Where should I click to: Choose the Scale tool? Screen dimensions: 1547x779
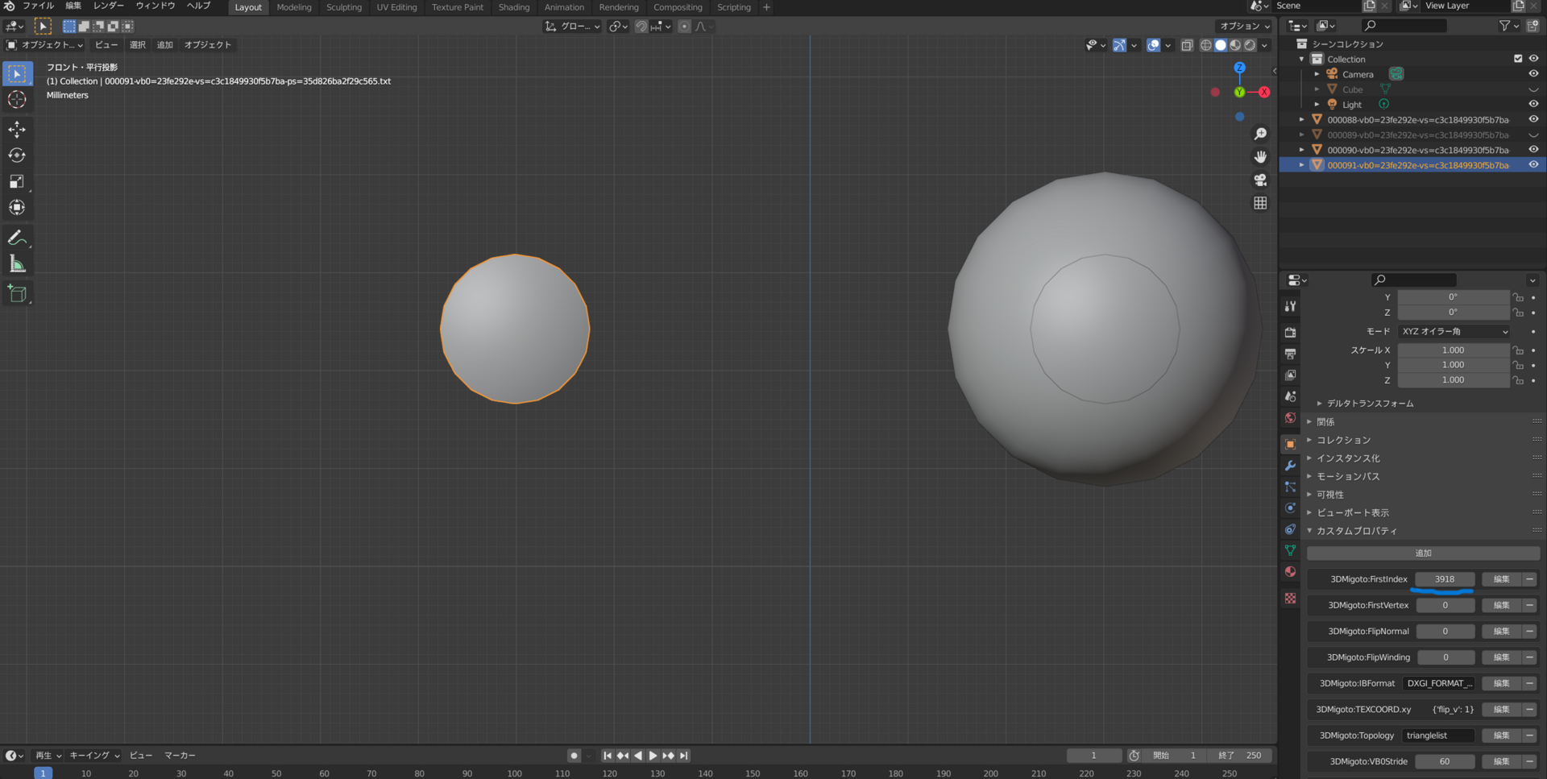coord(17,181)
